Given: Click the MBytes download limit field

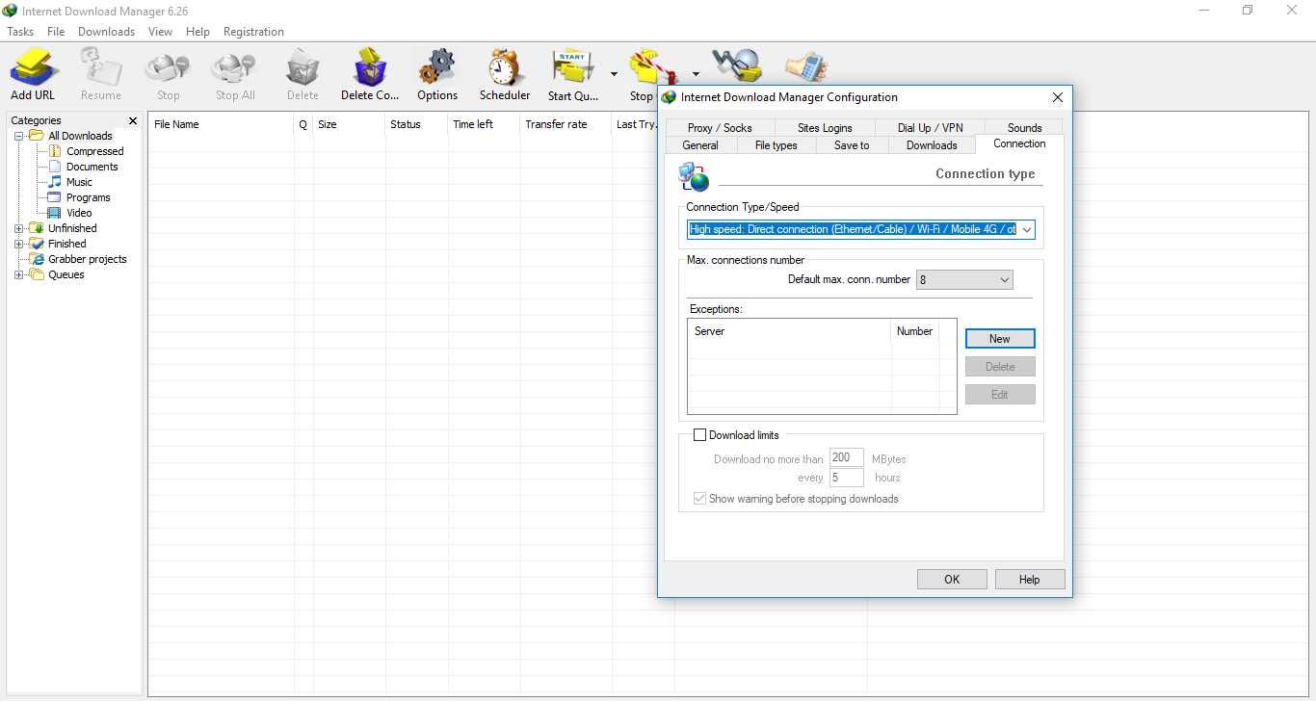Looking at the screenshot, I should click(847, 458).
